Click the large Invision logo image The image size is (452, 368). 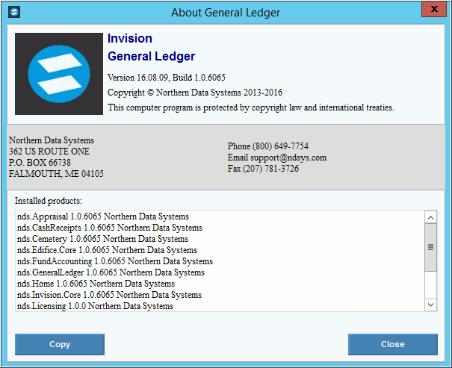pyautogui.click(x=59, y=74)
